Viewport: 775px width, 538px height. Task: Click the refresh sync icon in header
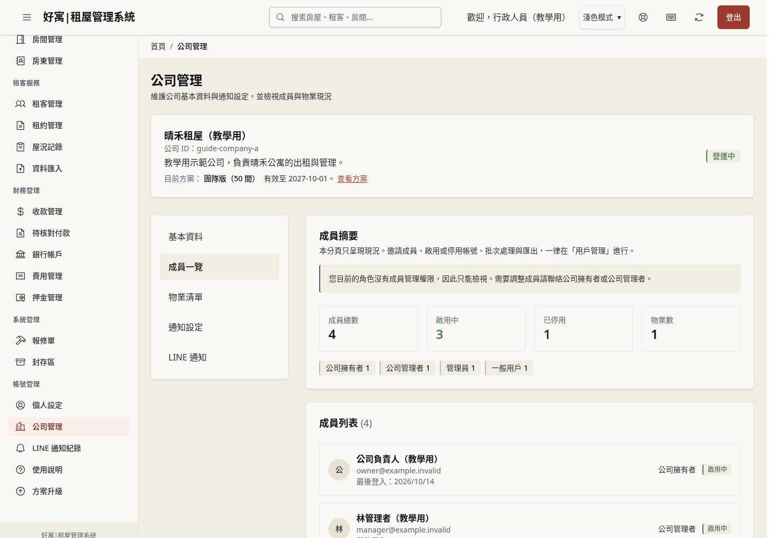[699, 17]
